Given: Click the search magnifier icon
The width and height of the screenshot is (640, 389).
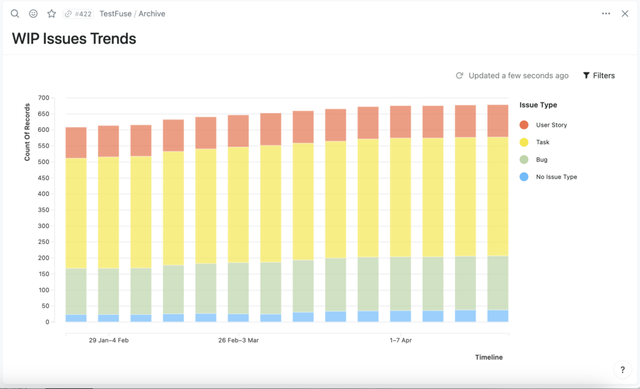Looking at the screenshot, I should [15, 14].
